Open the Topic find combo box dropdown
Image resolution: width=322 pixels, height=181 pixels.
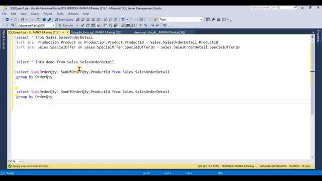201,19
